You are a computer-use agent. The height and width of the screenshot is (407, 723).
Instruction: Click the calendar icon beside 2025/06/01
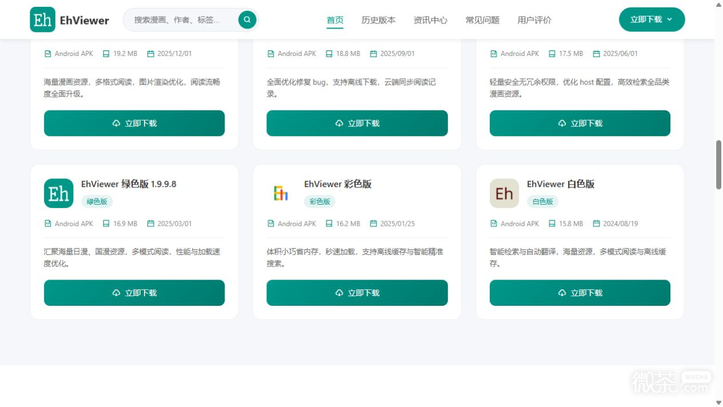[x=596, y=54]
